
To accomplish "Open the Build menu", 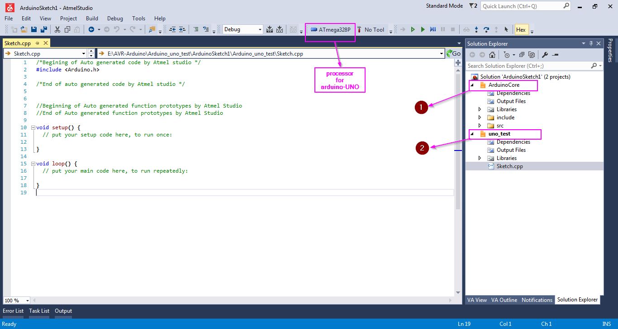I will [x=92, y=19].
